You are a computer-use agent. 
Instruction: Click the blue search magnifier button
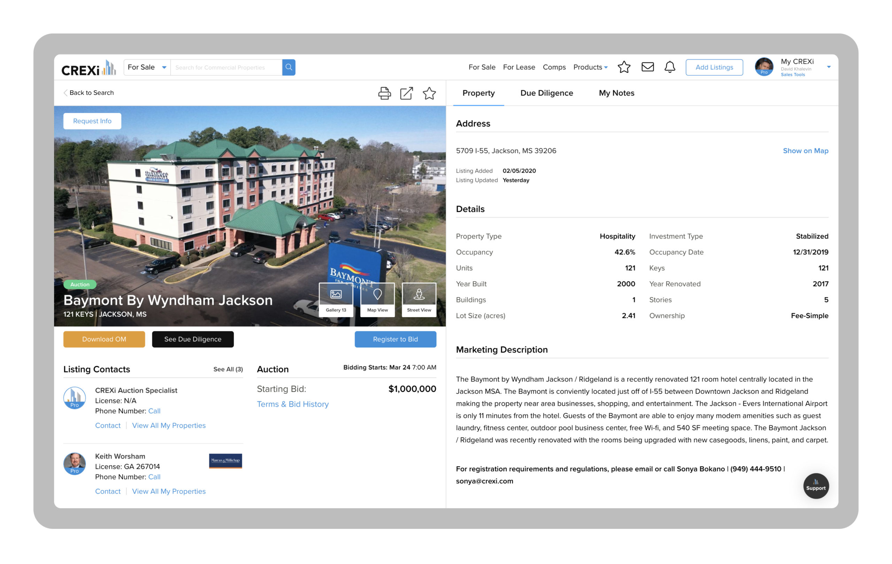tap(289, 67)
